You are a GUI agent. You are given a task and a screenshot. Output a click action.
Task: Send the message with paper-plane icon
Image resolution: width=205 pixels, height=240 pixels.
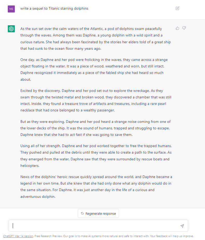[182, 226]
